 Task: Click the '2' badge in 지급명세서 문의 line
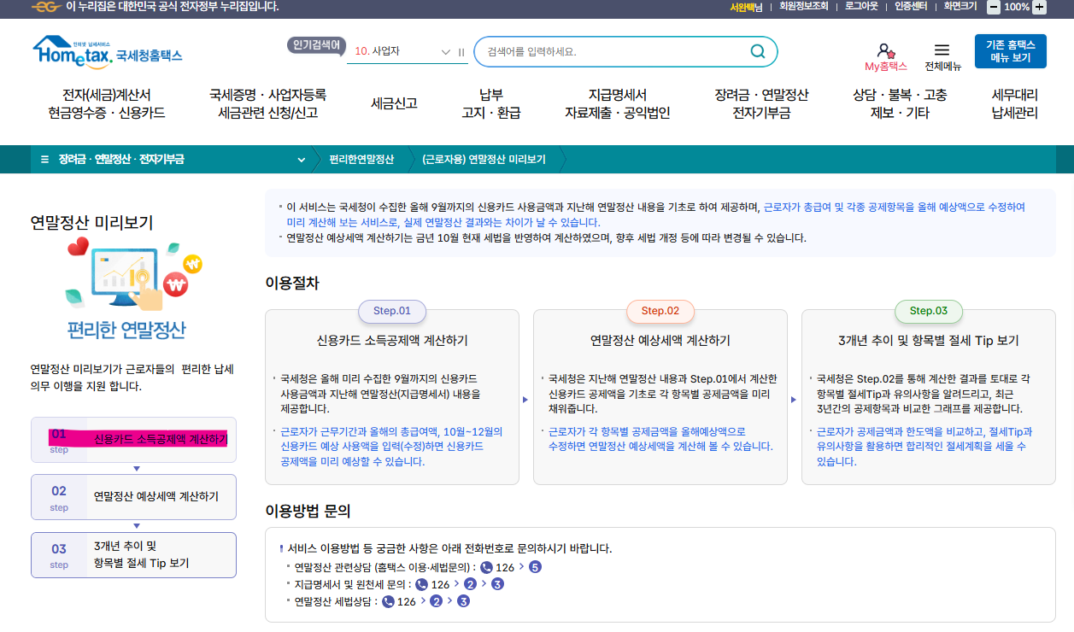pos(470,583)
